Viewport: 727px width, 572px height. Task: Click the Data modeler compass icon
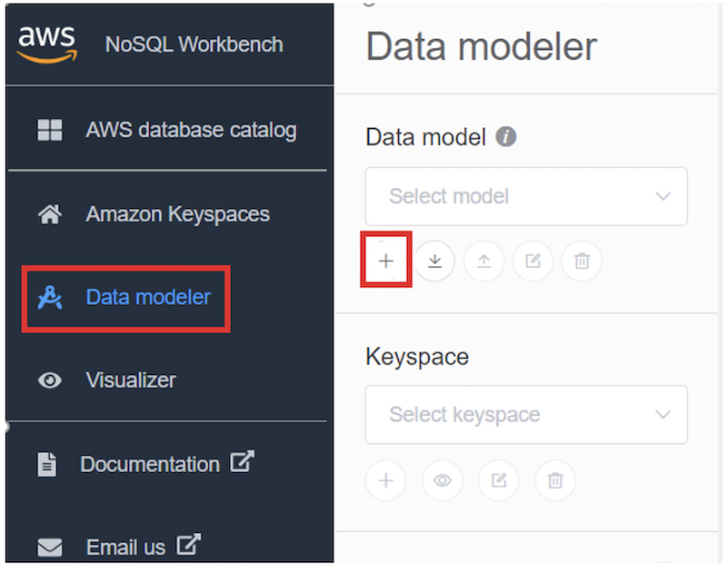click(x=50, y=297)
